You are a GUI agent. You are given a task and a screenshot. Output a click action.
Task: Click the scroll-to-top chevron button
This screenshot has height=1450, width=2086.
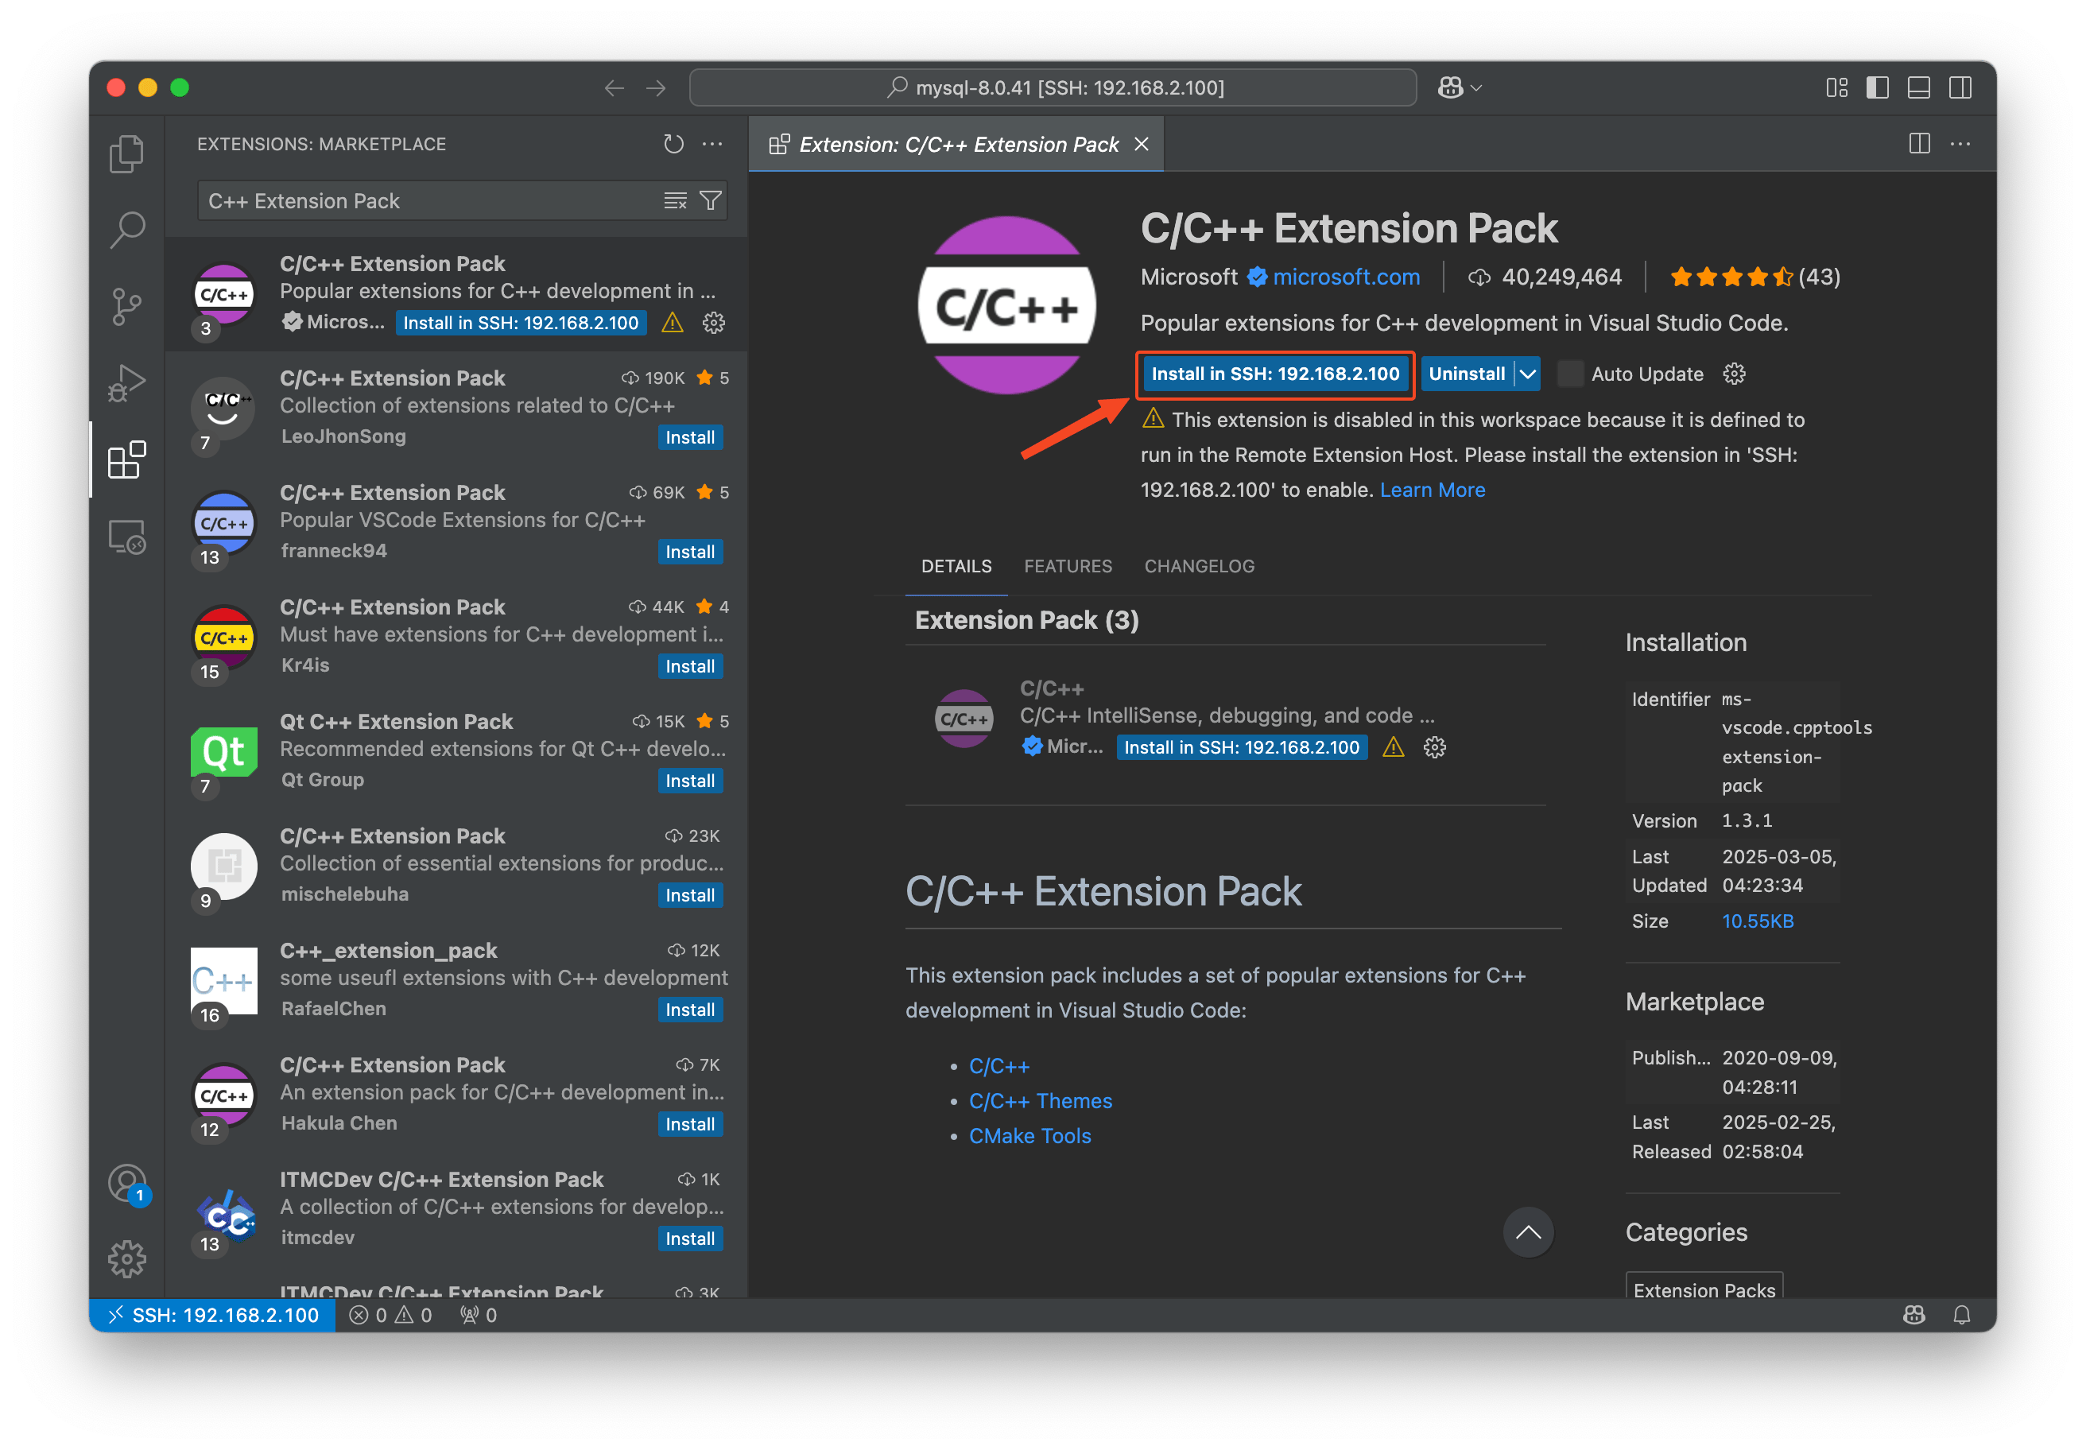click(1528, 1232)
